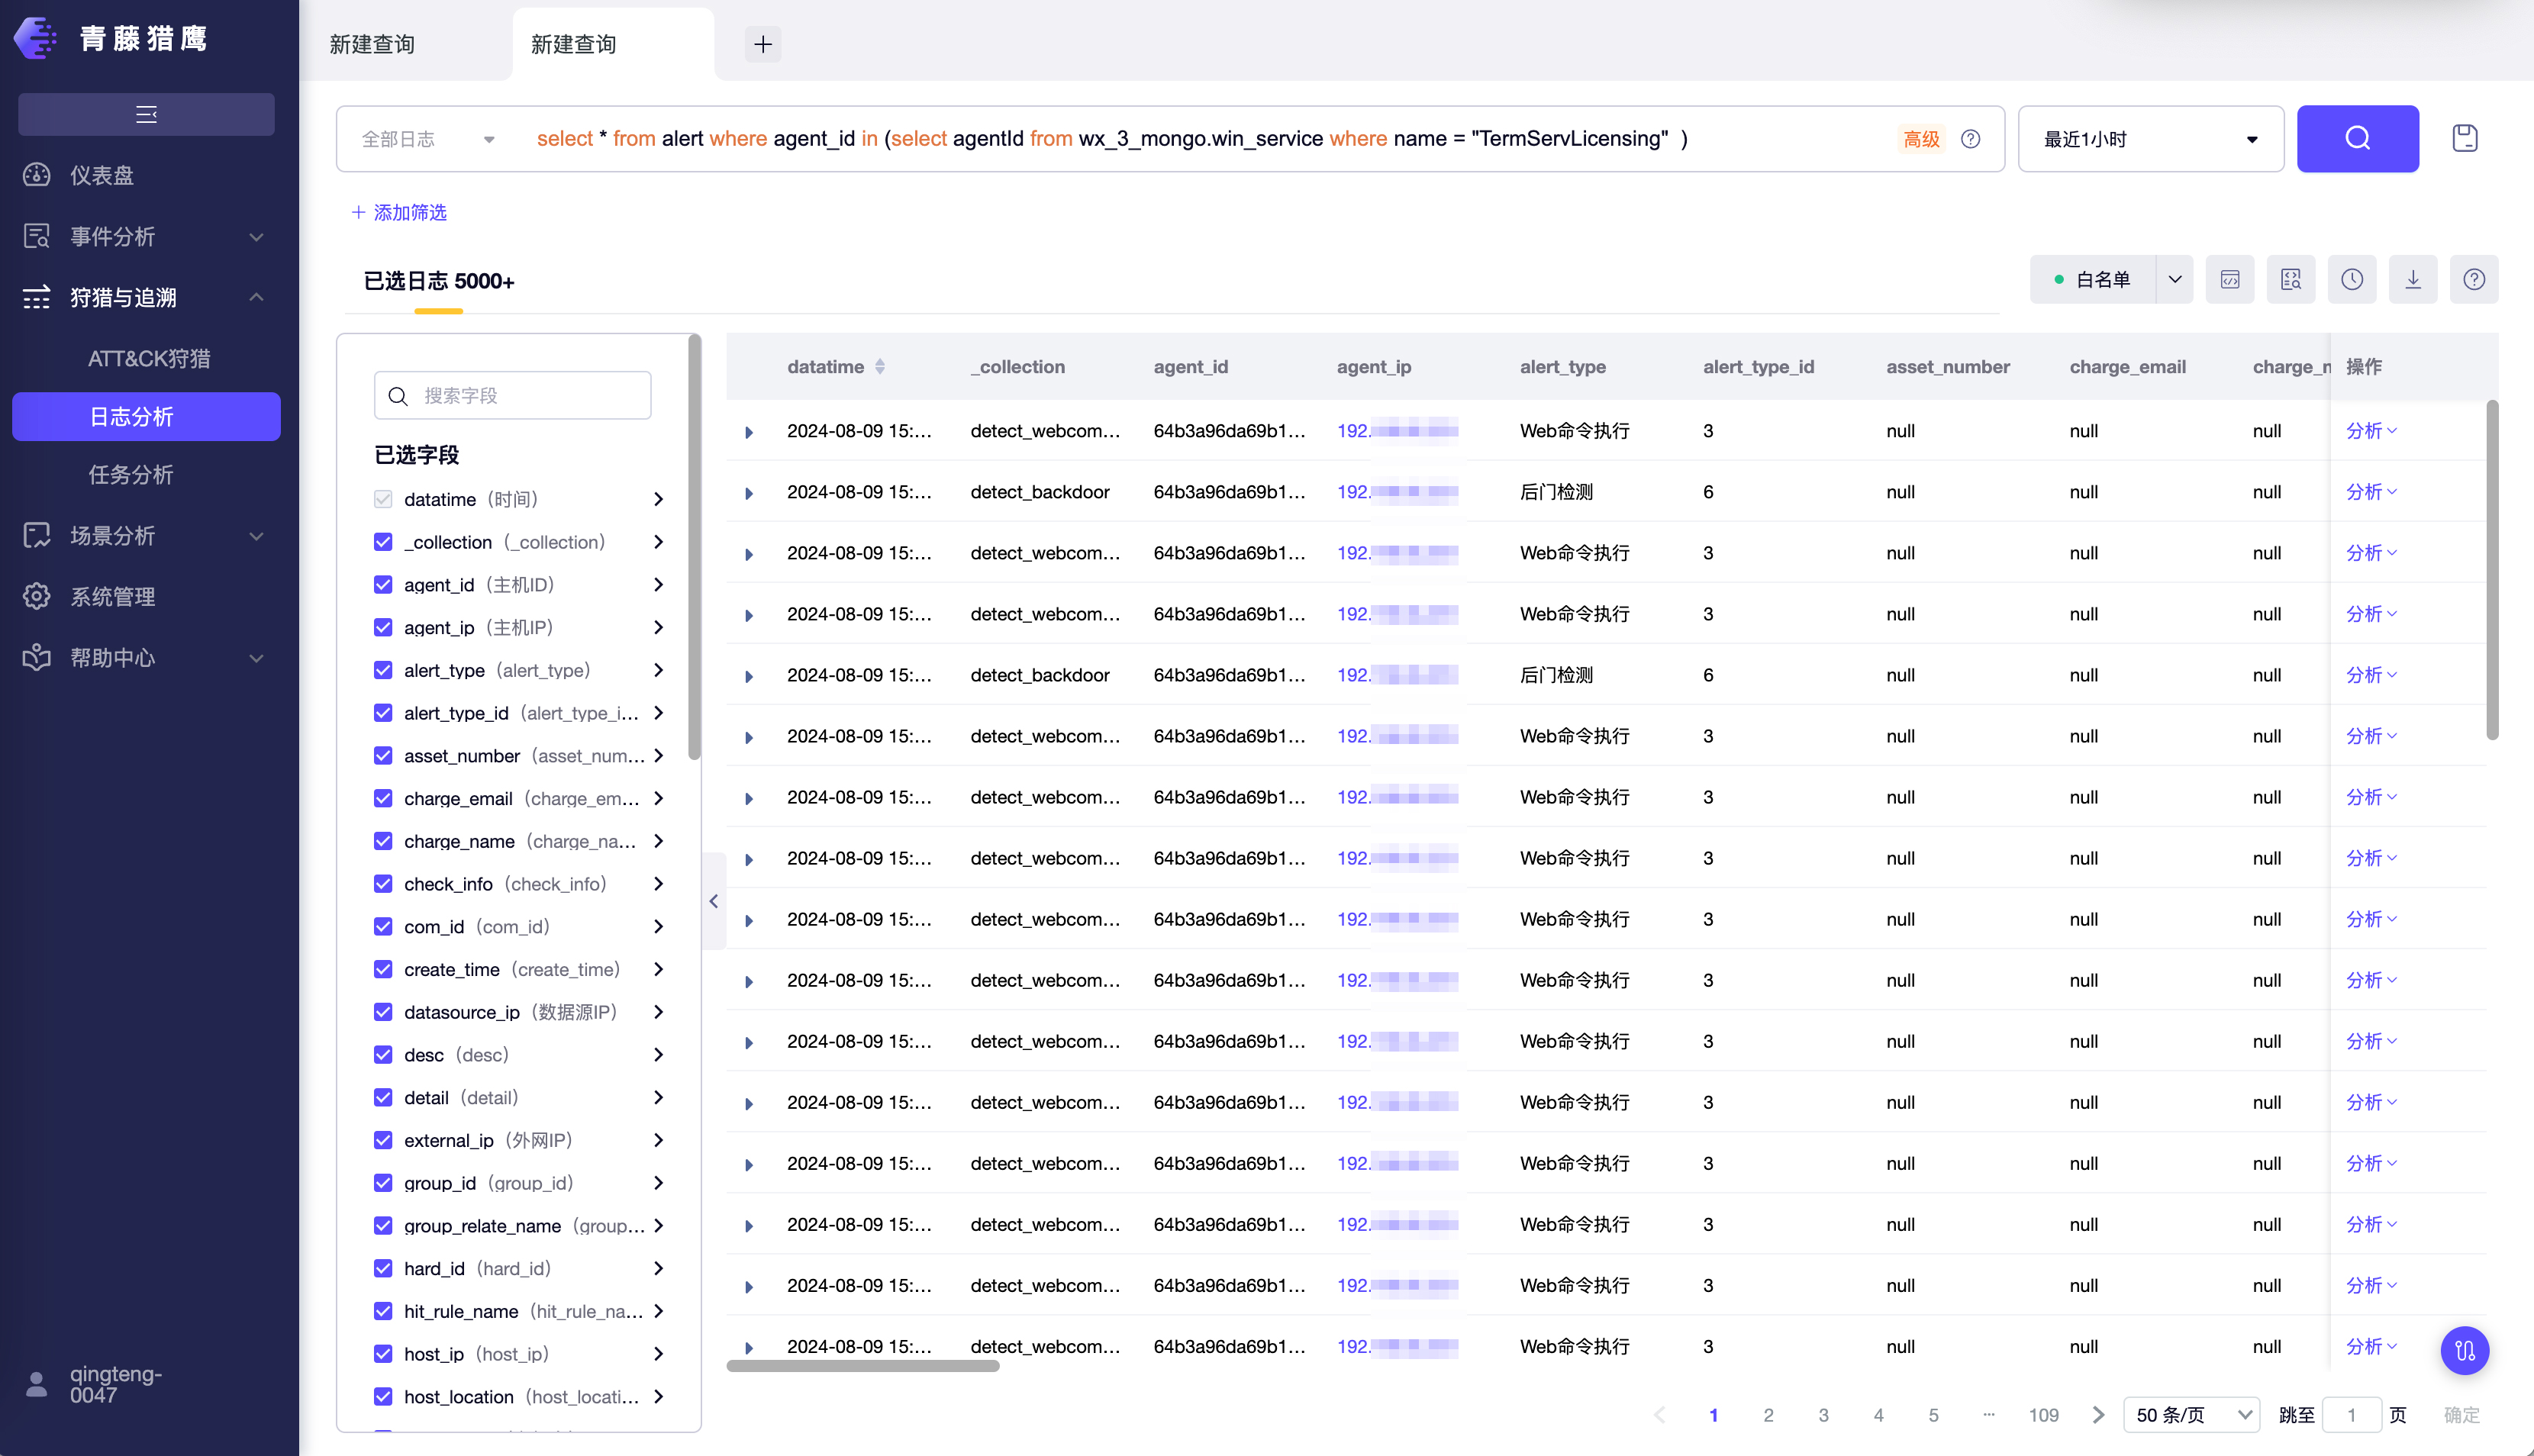Toggle the desc field checkbox

click(x=383, y=1054)
